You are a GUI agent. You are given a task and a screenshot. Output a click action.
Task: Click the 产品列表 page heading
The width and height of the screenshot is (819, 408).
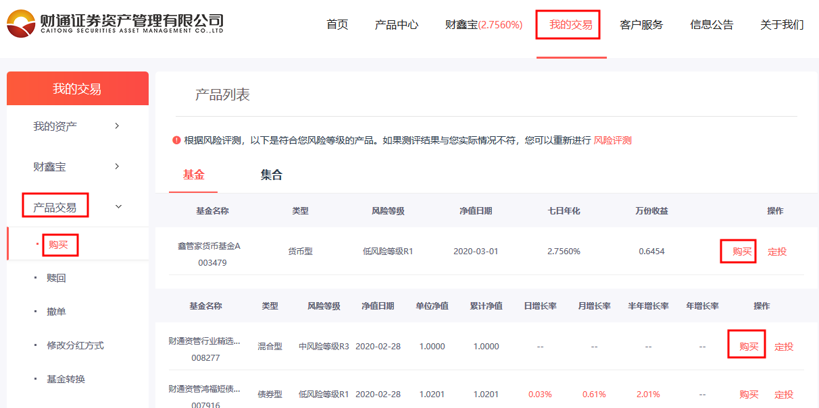222,95
